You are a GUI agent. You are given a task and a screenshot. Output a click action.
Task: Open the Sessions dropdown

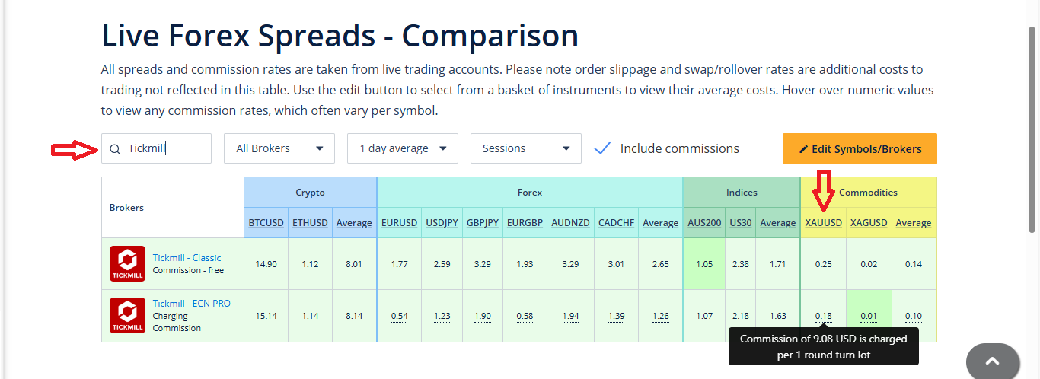click(526, 148)
